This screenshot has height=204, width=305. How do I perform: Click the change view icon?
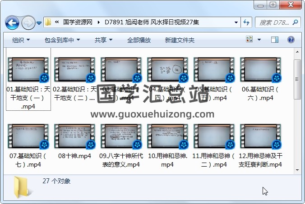[250, 39]
